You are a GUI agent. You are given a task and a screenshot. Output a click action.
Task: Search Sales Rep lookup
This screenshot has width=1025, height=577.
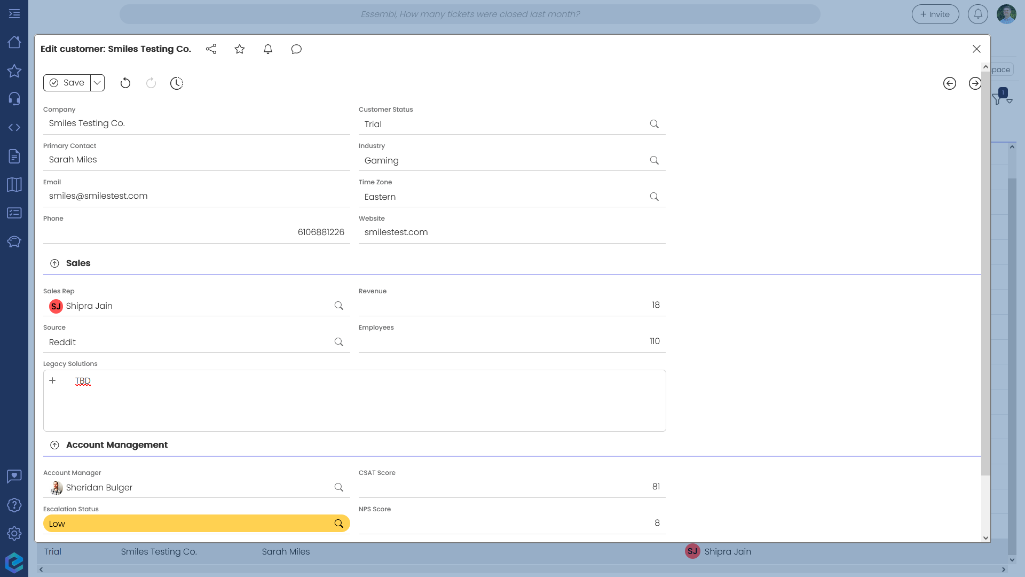tap(339, 306)
